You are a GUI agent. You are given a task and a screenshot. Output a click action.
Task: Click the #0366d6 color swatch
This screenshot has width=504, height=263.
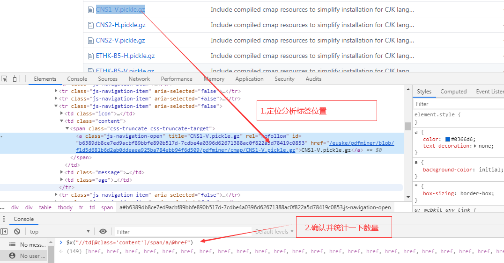pos(447,139)
